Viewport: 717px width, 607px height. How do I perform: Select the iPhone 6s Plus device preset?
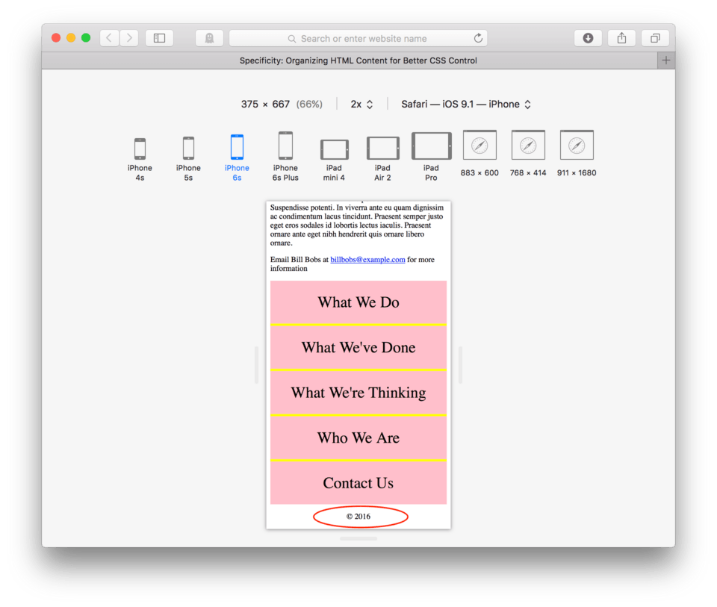[x=285, y=157]
